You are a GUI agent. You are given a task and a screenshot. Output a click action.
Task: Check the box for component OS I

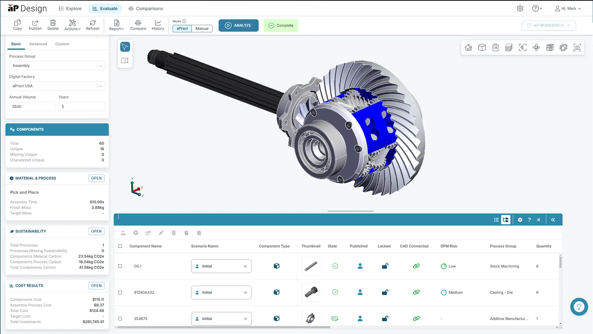click(x=120, y=266)
